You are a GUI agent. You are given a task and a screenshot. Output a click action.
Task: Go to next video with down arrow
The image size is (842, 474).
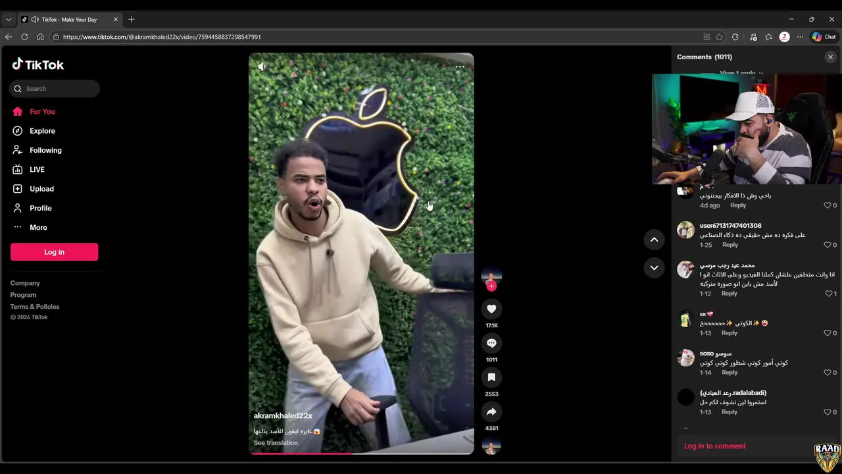pos(654,267)
